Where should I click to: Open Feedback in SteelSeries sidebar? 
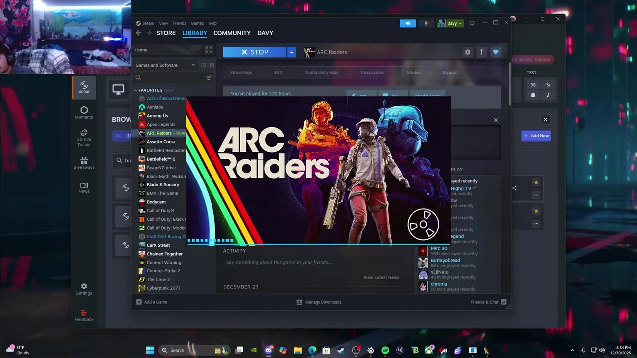84,315
